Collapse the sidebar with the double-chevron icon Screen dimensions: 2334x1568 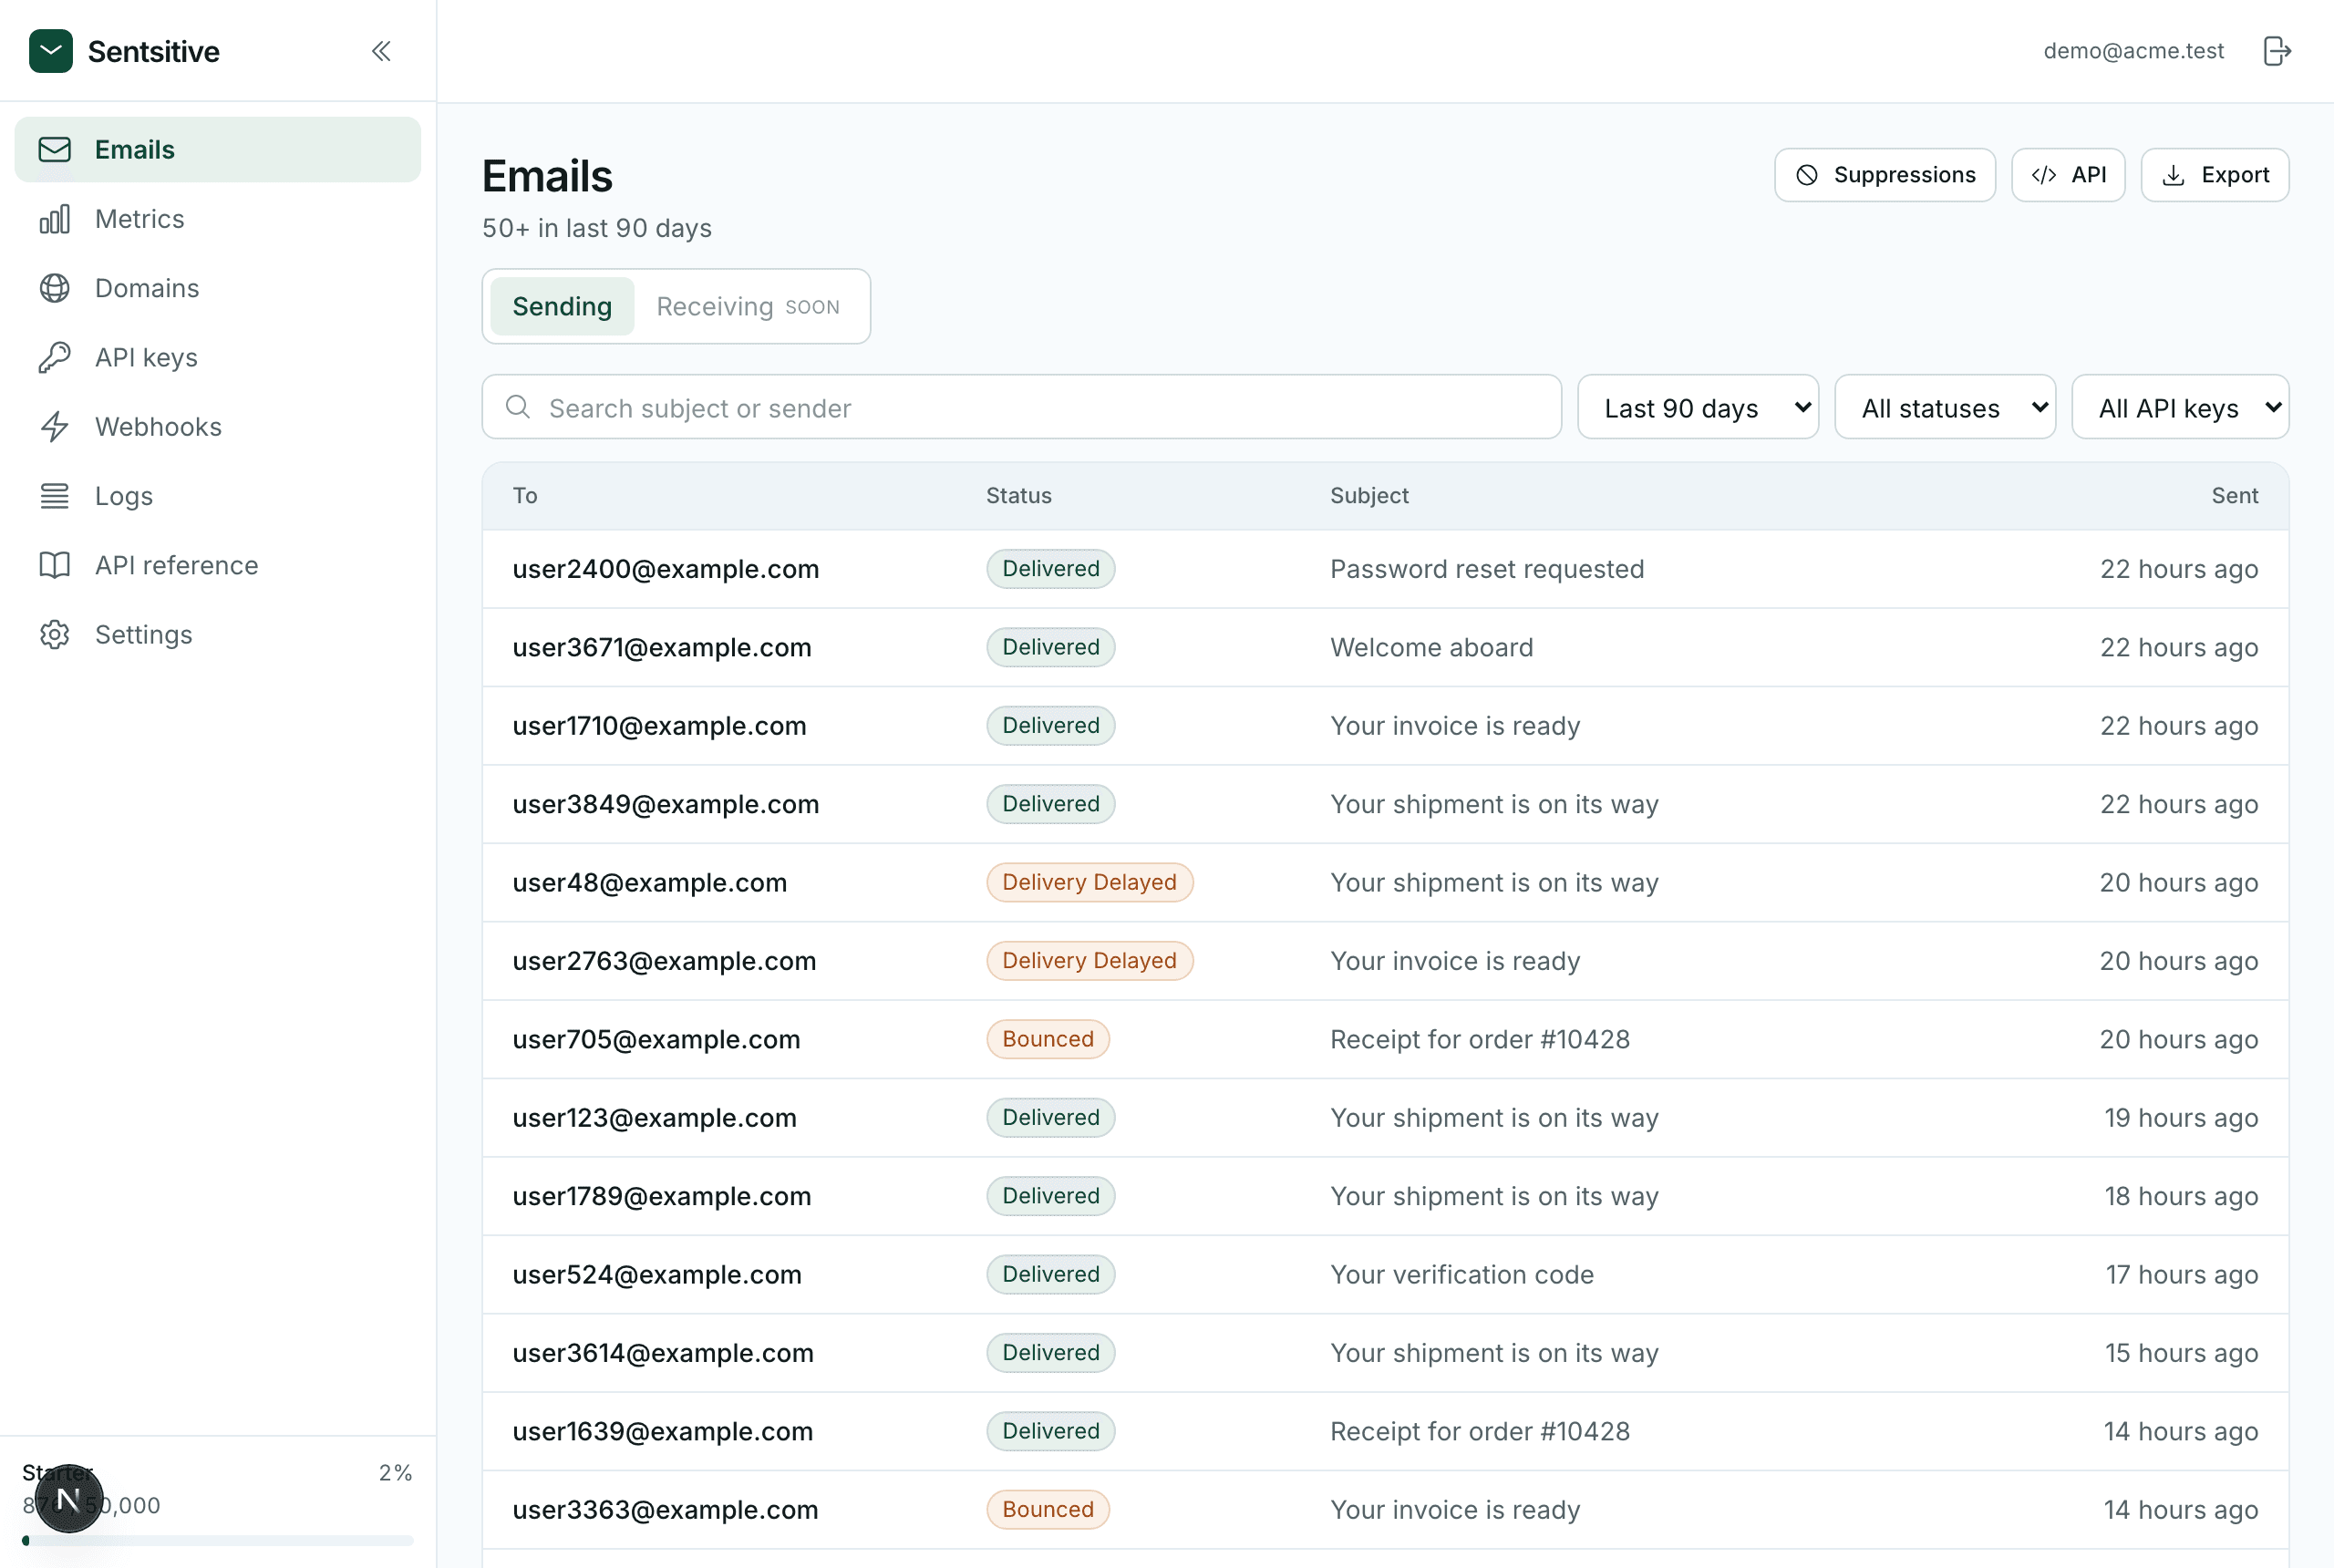tap(381, 51)
